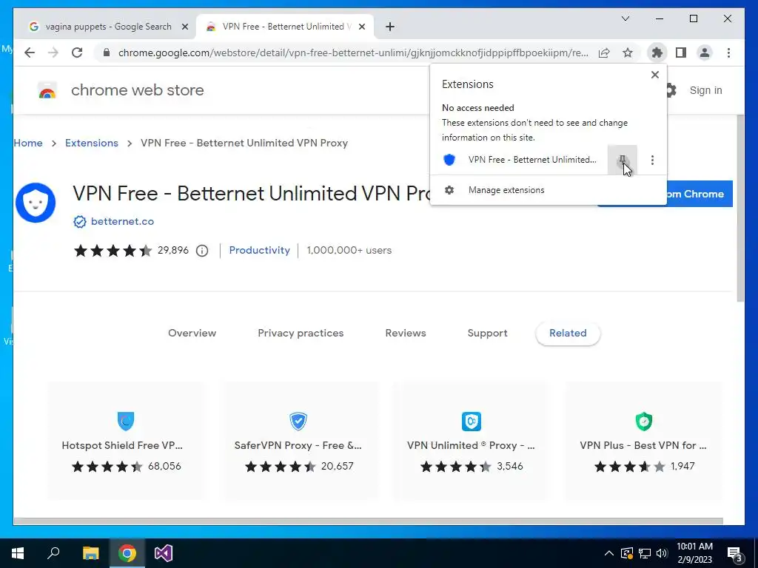The width and height of the screenshot is (758, 568).
Task: Show rating info icon next to 29,896
Action: click(202, 251)
